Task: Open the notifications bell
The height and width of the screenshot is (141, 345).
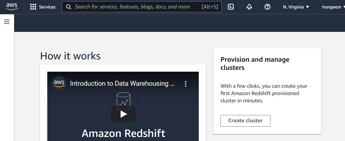Action: tap(249, 7)
